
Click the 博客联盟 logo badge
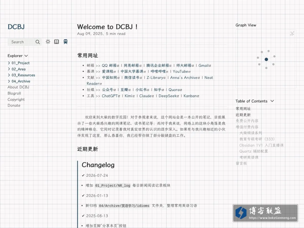tap(265, 213)
